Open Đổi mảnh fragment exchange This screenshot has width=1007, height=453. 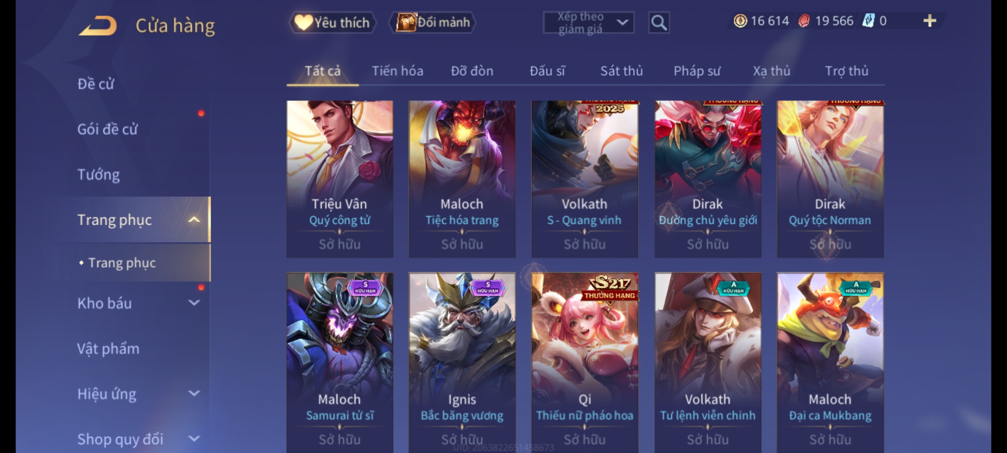point(433,22)
